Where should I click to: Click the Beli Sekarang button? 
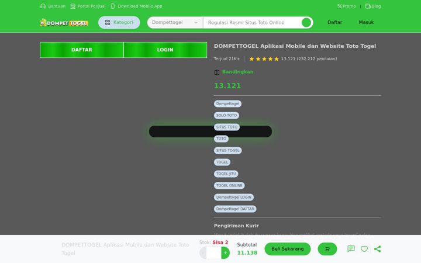(x=288, y=249)
